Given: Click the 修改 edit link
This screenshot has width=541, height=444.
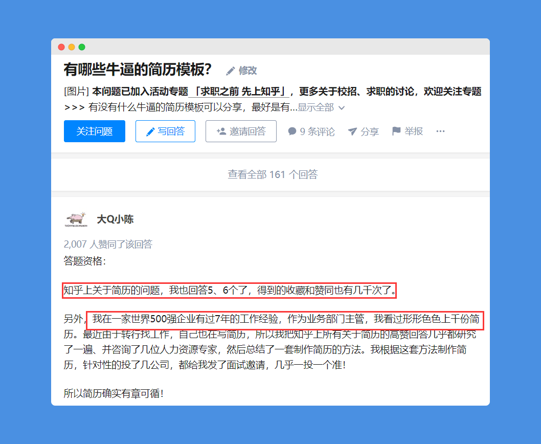Looking at the screenshot, I should [x=247, y=71].
